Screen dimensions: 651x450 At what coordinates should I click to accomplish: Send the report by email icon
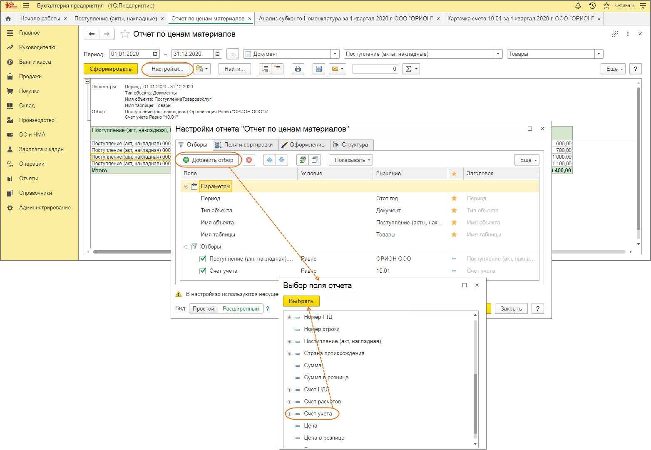coord(337,69)
